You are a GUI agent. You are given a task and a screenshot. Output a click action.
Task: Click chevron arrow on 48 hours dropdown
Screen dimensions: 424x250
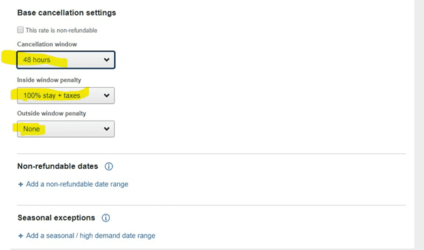click(x=106, y=60)
